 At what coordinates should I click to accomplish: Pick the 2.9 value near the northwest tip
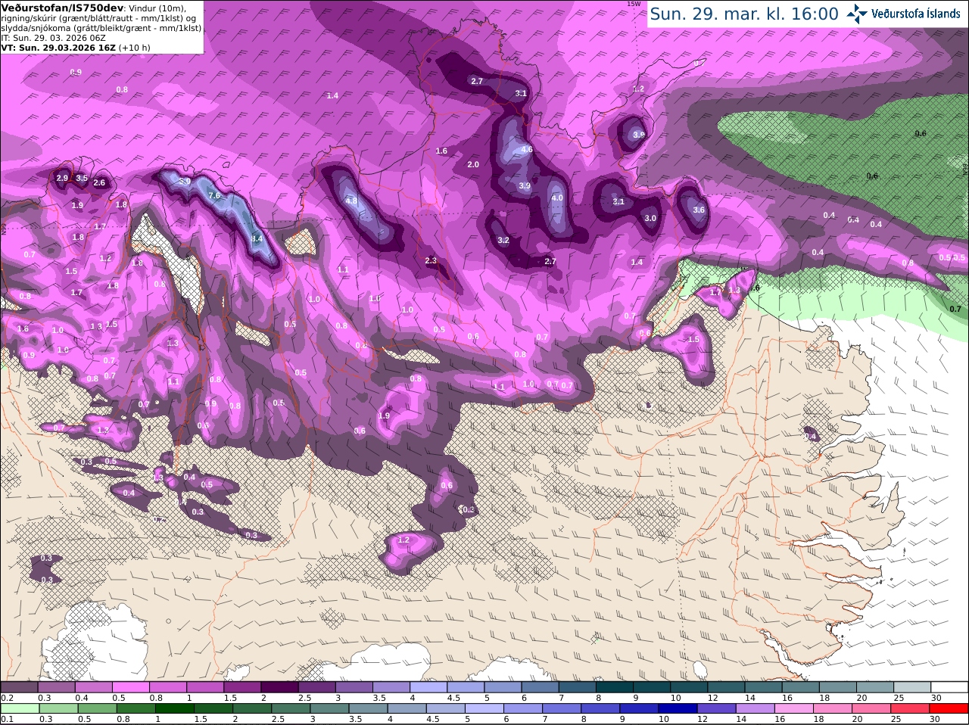click(x=62, y=179)
